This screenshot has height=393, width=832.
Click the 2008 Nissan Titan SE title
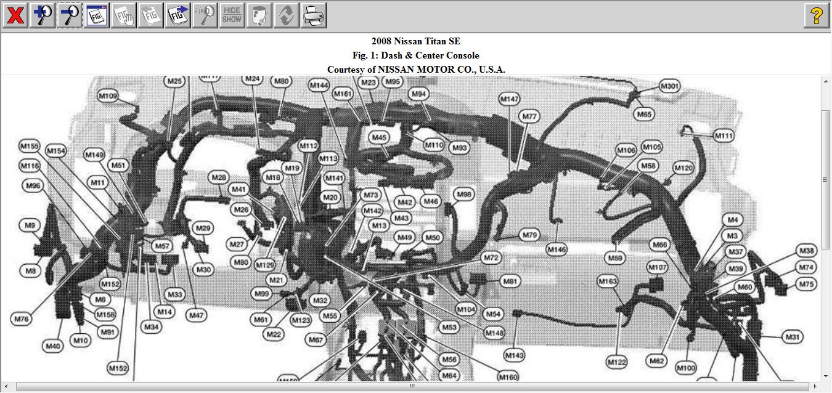[416, 41]
